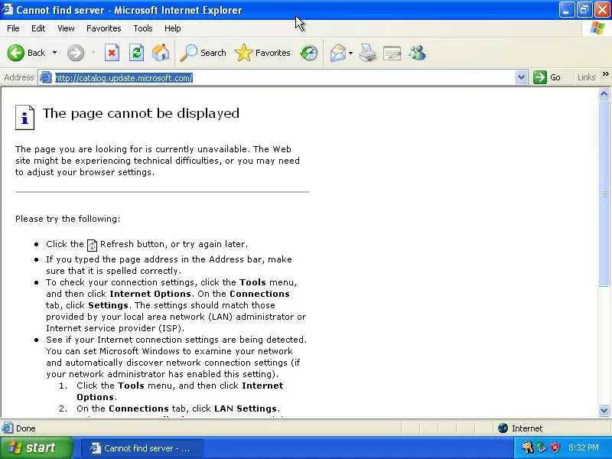Viewport: 612px width, 459px height.
Task: Expand the Links toolbar chevron
Action: (x=605, y=73)
